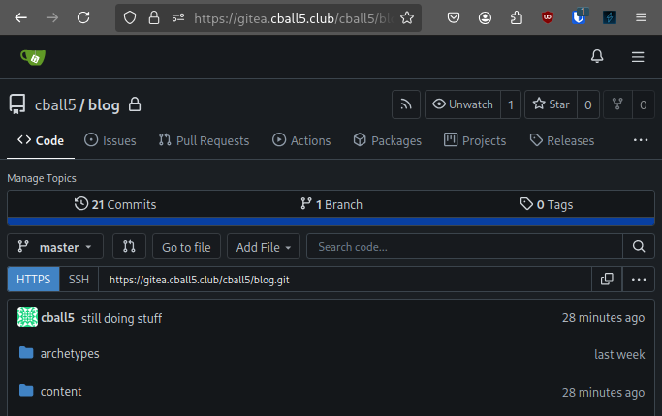Click the browser address bar URL
The width and height of the screenshot is (662, 416).
point(294,18)
